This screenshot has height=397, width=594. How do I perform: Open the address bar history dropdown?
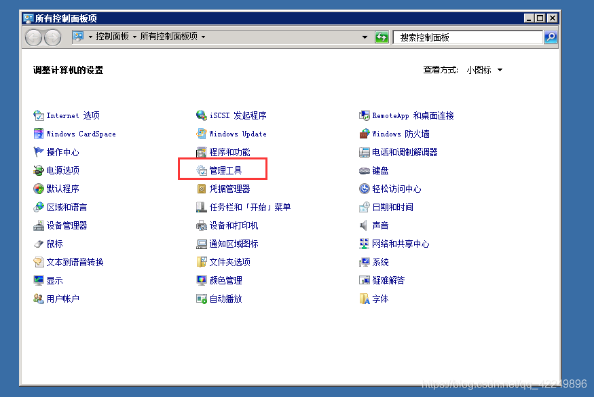tap(365, 37)
